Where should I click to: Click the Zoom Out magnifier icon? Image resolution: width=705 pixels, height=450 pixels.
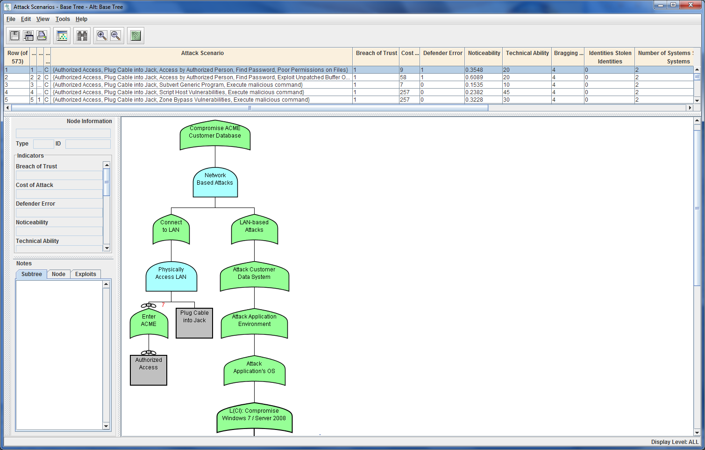point(115,35)
